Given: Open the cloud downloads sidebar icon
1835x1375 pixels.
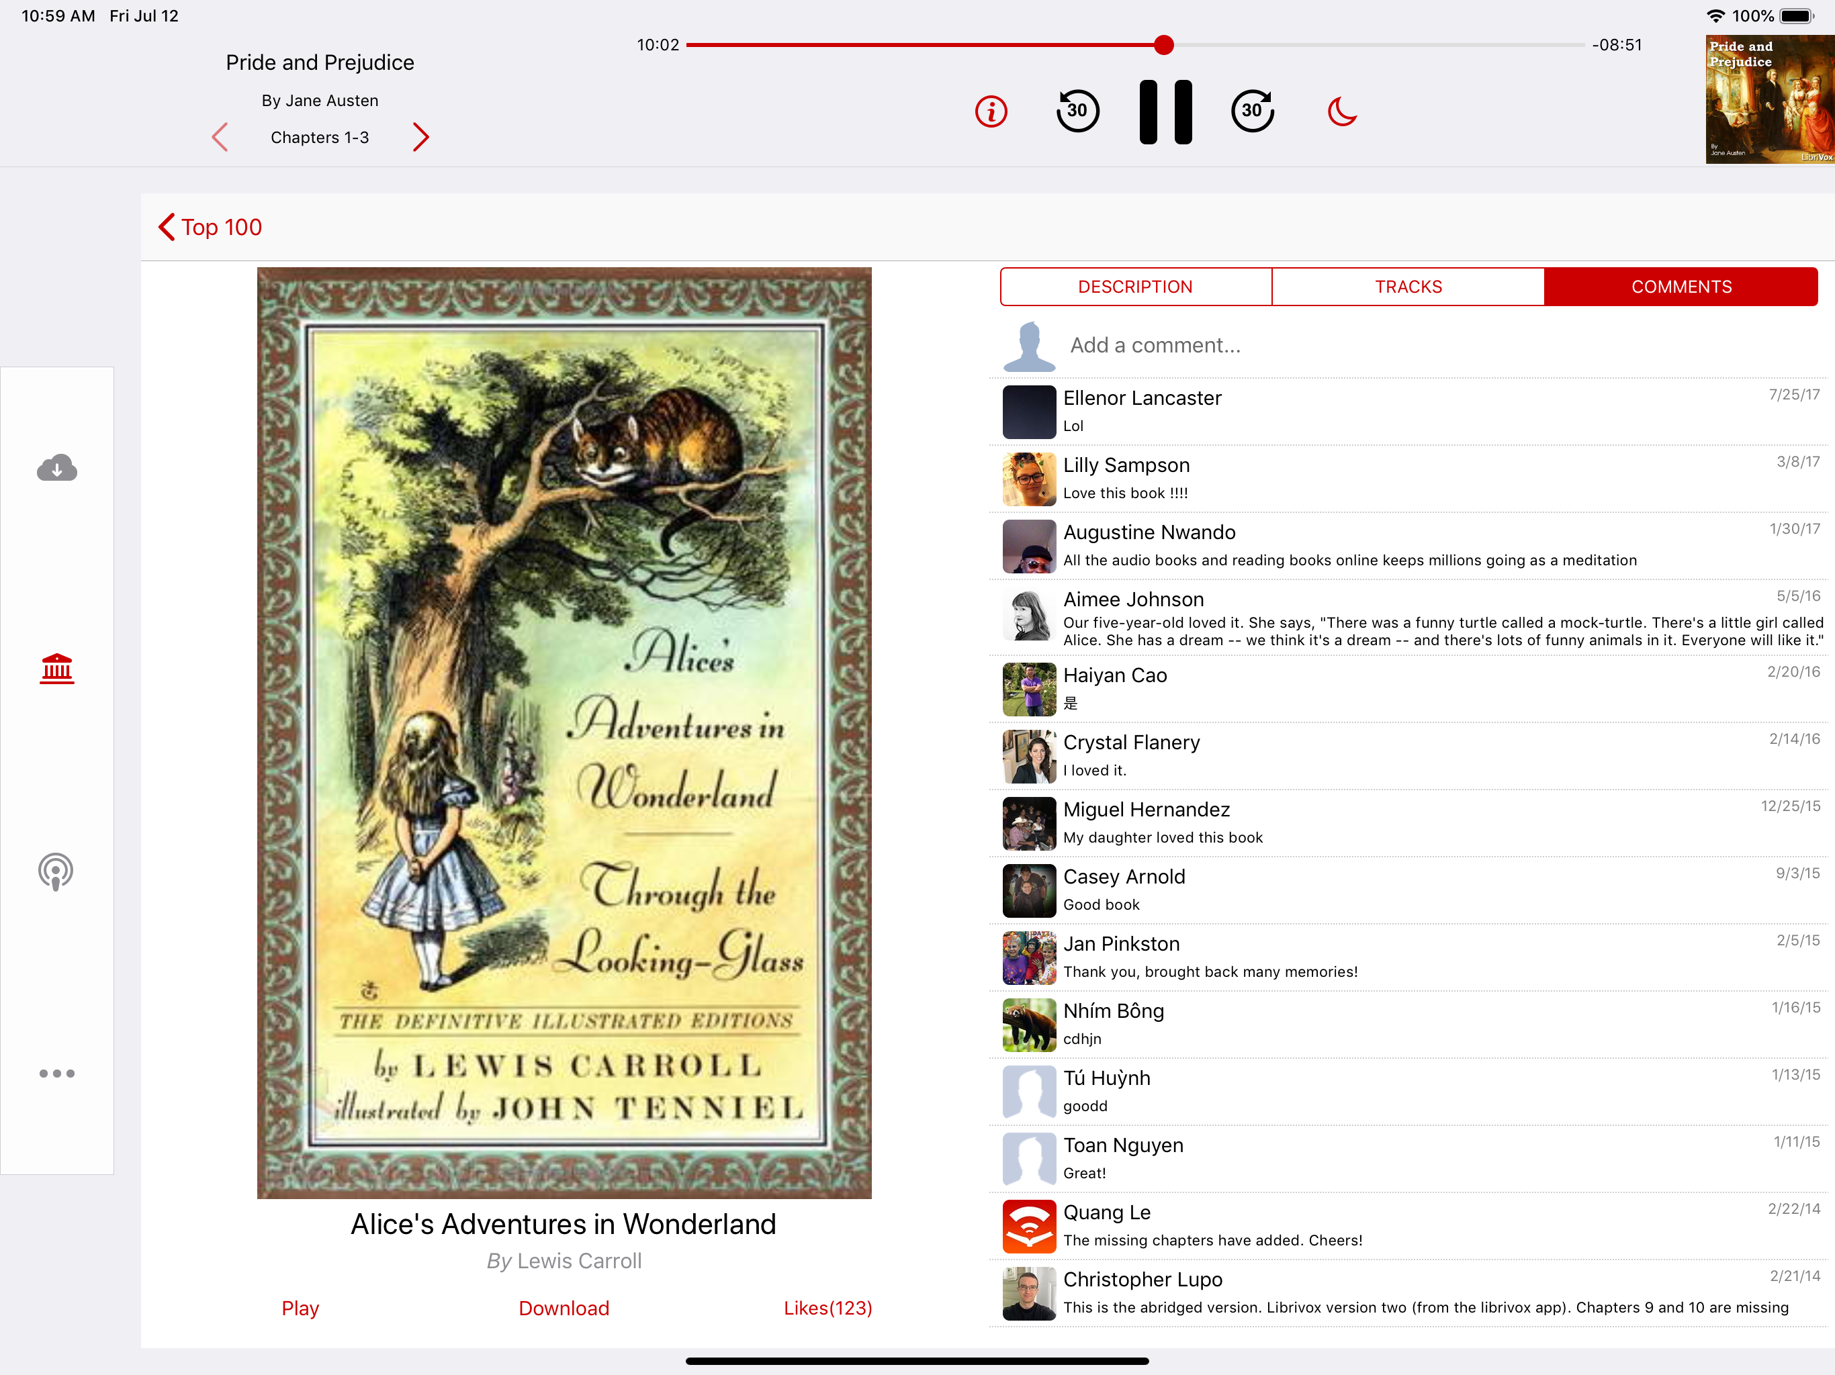Looking at the screenshot, I should click(56, 469).
